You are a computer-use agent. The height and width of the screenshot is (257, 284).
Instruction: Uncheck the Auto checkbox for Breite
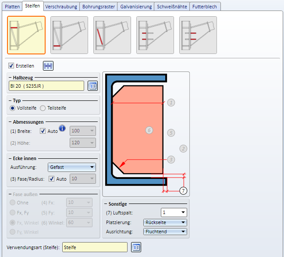[x=43, y=131]
